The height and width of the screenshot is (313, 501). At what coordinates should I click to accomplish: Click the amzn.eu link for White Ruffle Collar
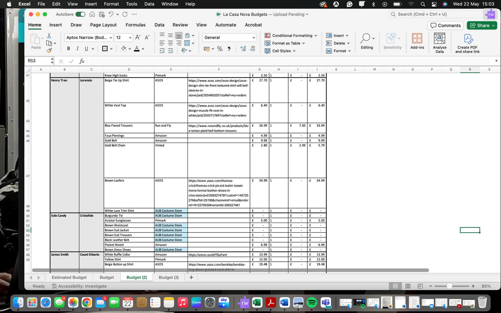pos(208,255)
